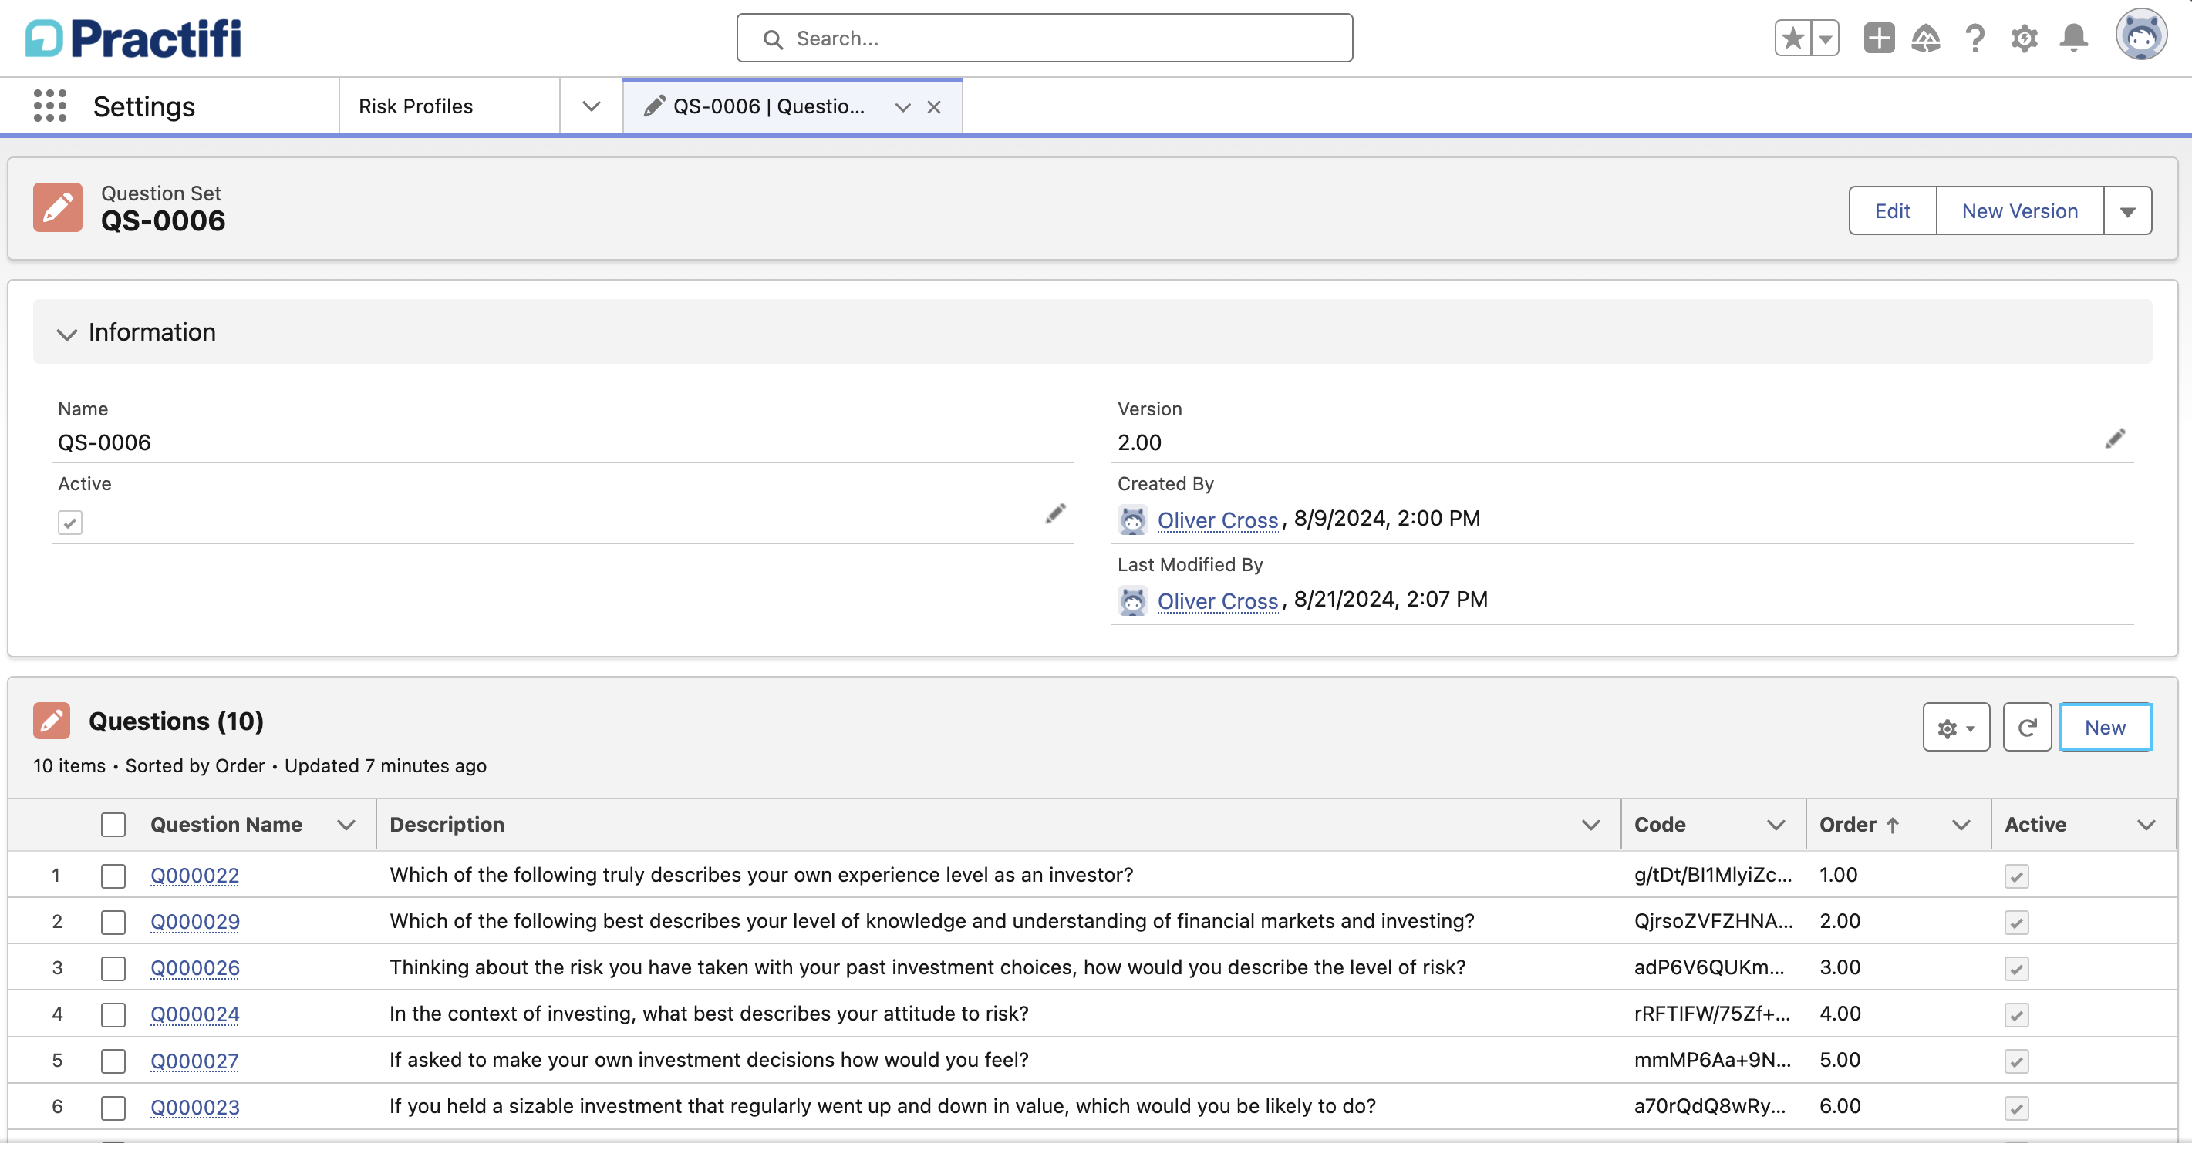Open the QS-0006 tab actions chevron
The height and width of the screenshot is (1150, 2192).
[x=903, y=107]
